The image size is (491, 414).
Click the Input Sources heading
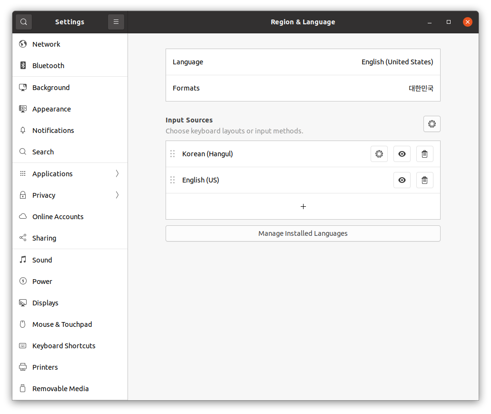[189, 120]
